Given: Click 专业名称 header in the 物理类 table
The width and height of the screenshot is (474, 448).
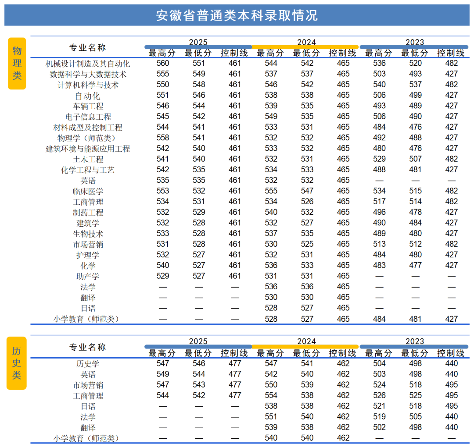Looking at the screenshot, I should [88, 47].
